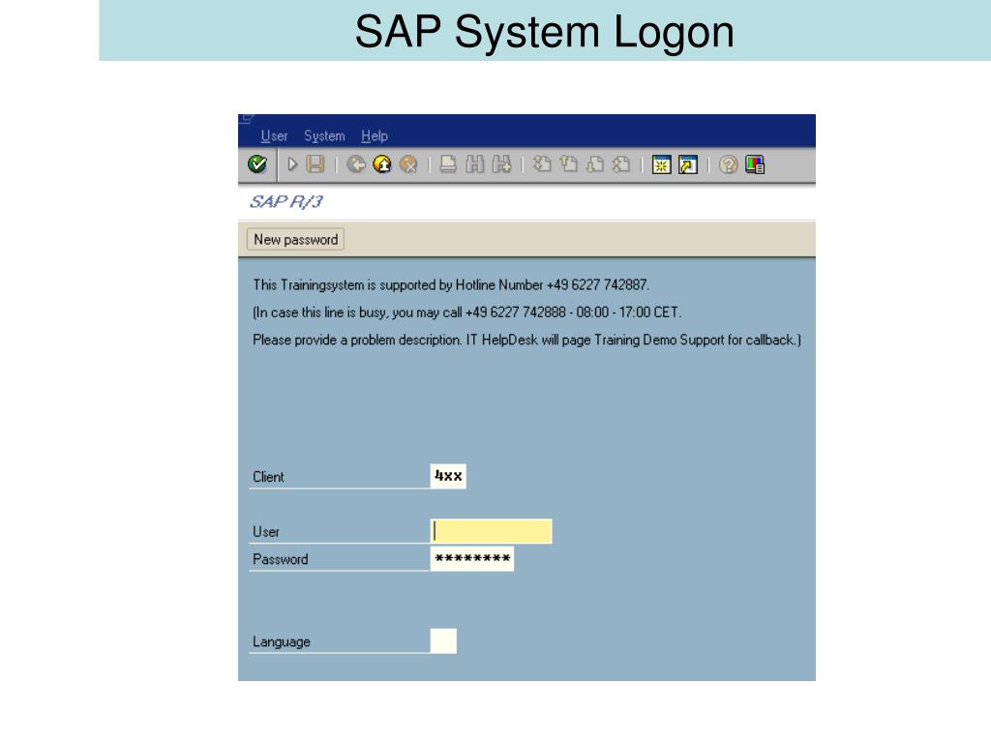Click the 'User' field label

tap(266, 532)
